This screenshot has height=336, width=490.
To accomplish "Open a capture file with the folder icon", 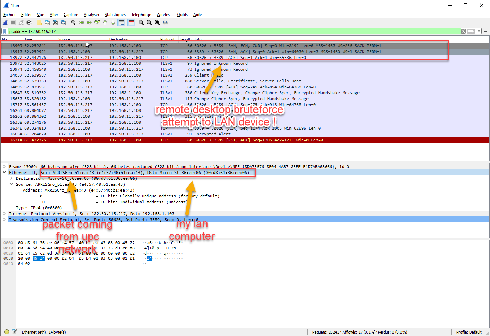I will point(40,22).
